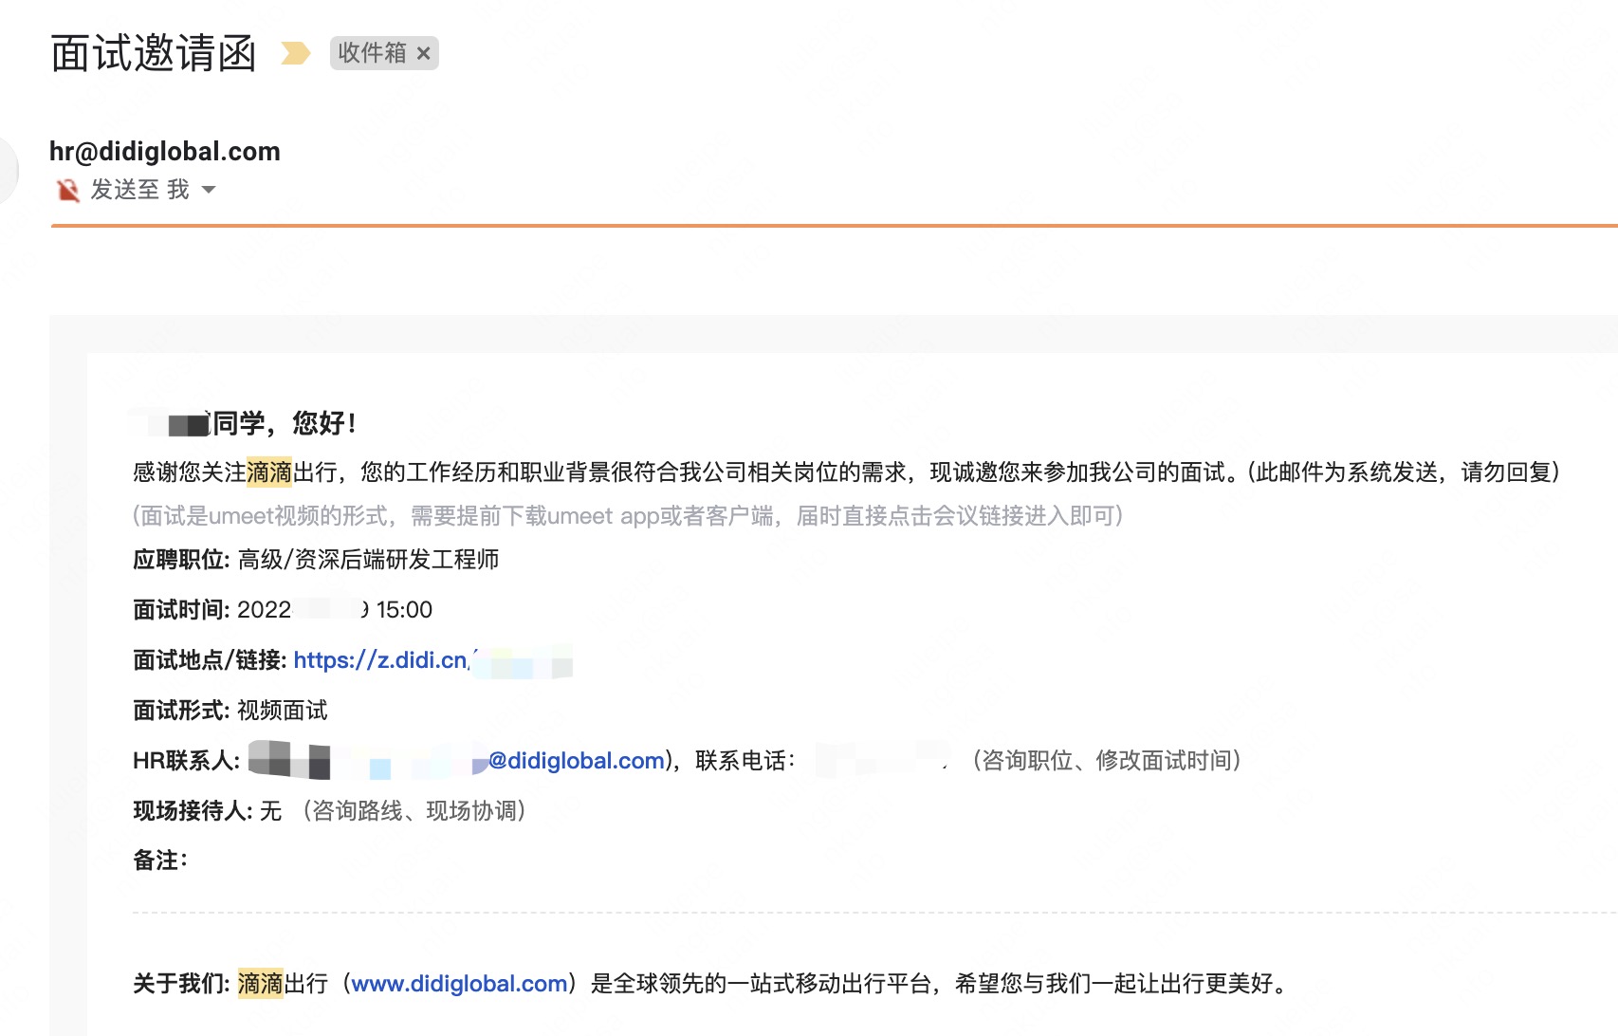Image resolution: width=1618 pixels, height=1036 pixels.
Task: Remove the 收件箱 label with its X
Action: pos(424,54)
